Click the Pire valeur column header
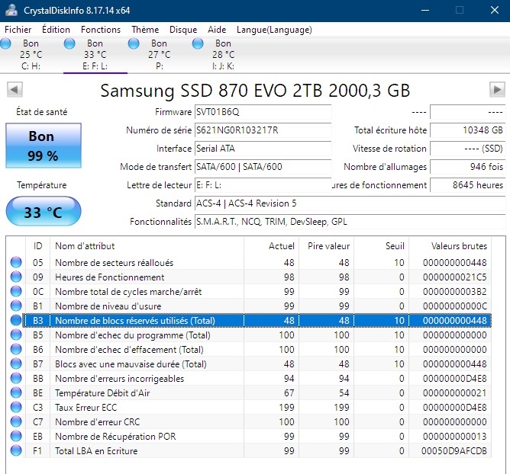The image size is (510, 474). point(326,246)
